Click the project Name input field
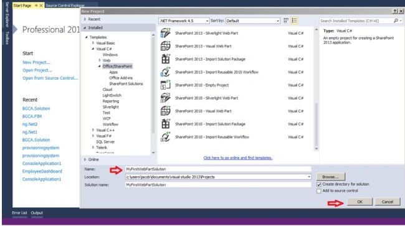 [x=218, y=169]
